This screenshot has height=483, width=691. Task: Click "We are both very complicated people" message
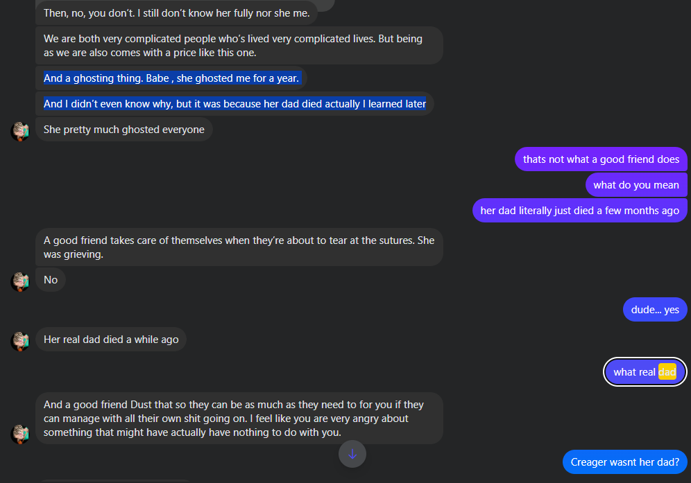[x=239, y=46]
